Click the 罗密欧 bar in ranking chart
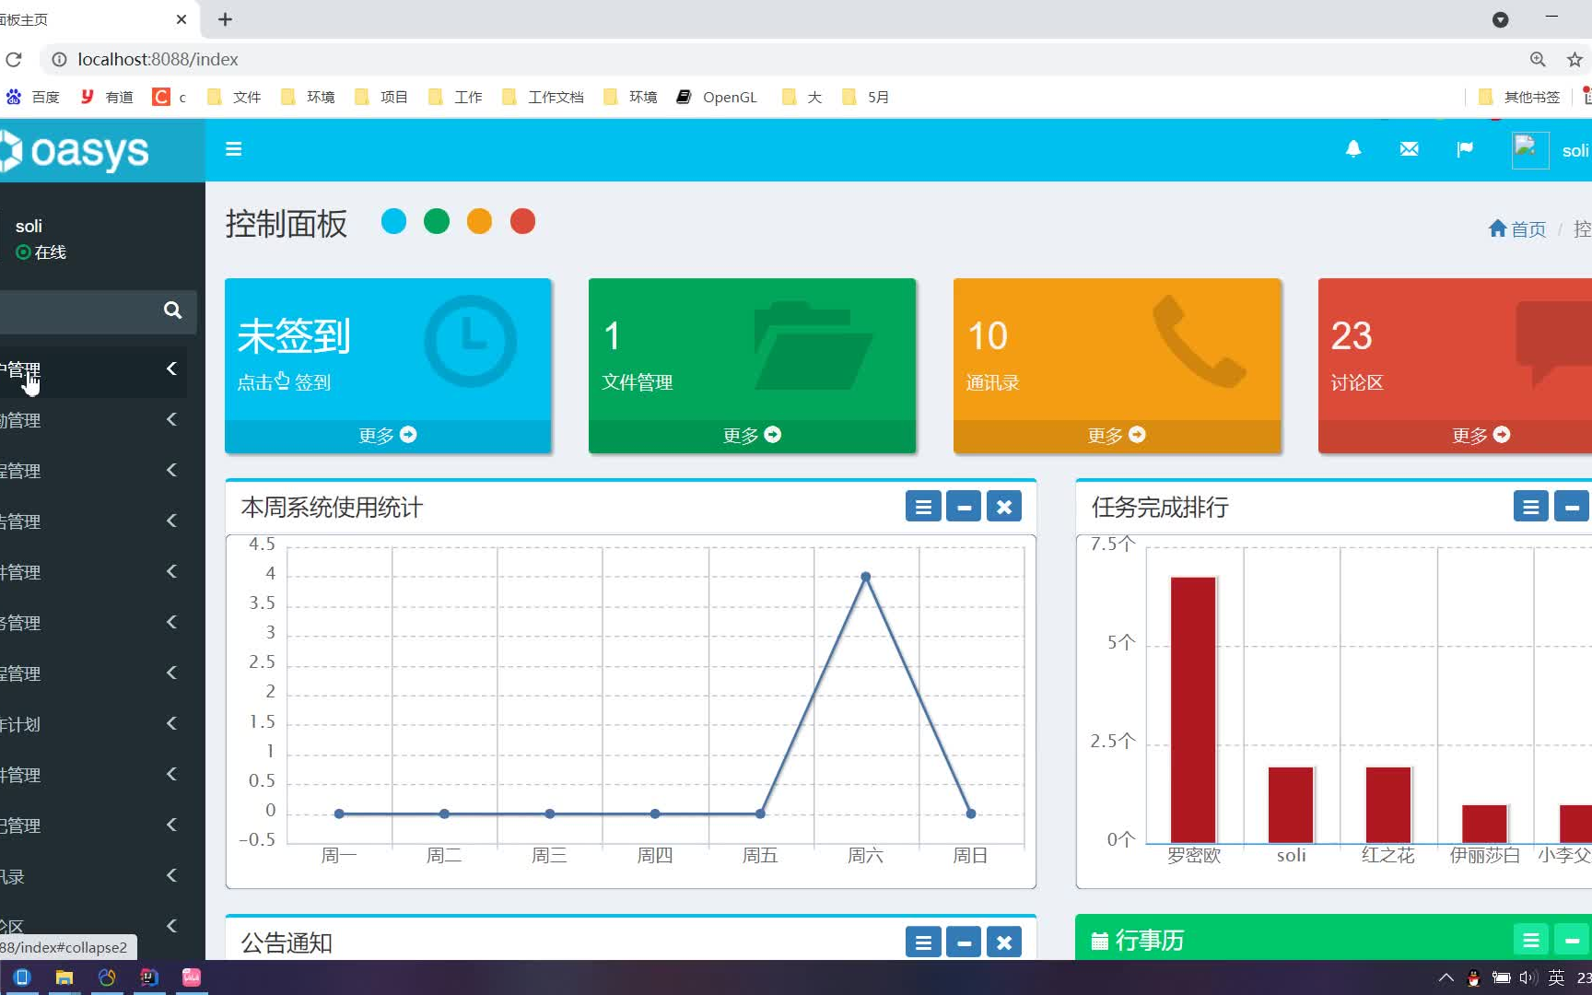Screen dimensions: 1592x995 click(x=1193, y=709)
